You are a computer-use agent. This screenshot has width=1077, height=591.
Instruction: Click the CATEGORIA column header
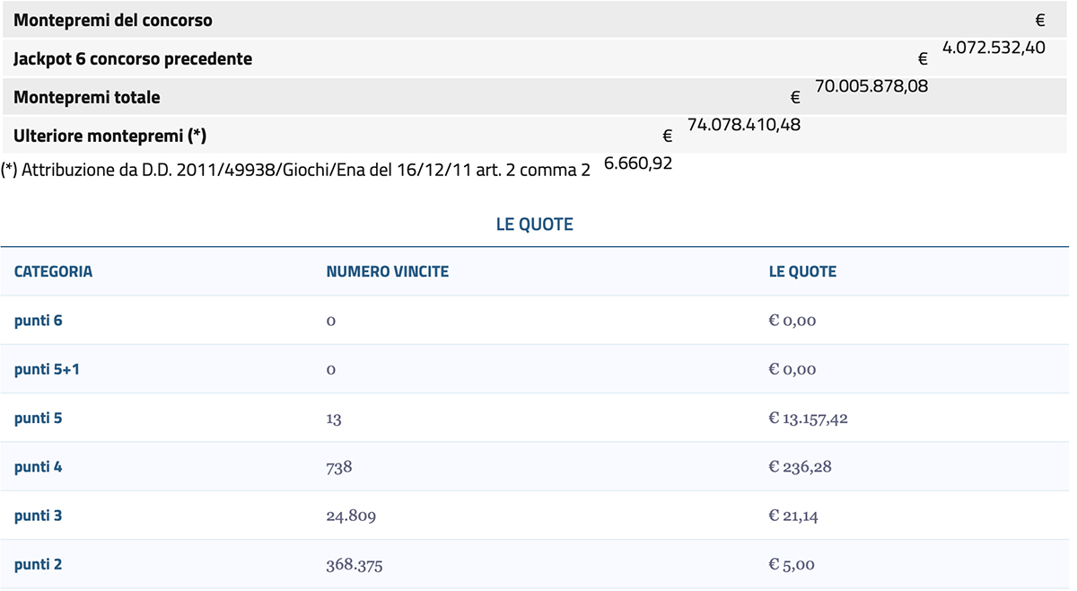[x=53, y=271]
